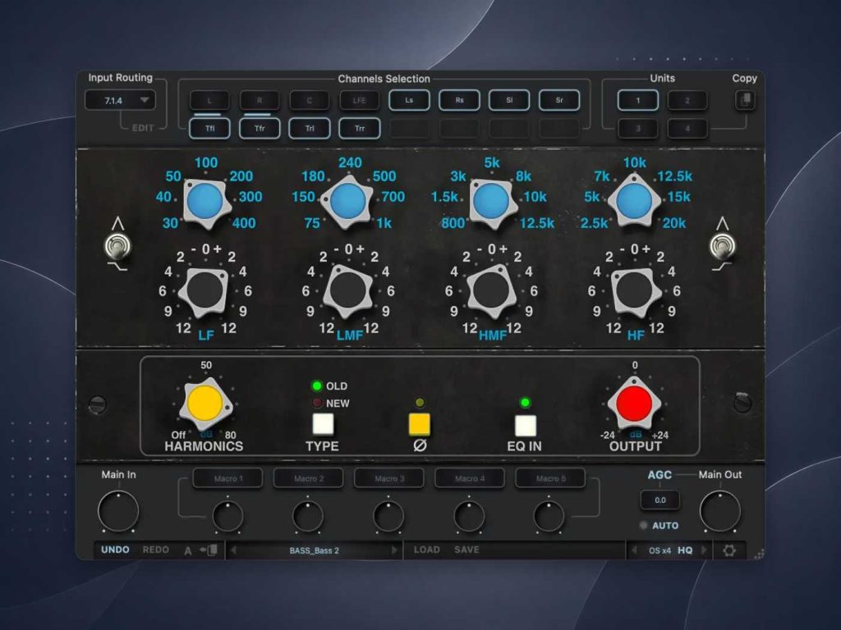
Task: Click the Main In knob
Action: tap(118, 511)
